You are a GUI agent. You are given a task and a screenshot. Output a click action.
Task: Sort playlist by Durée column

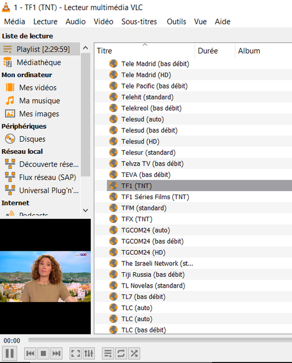pyautogui.click(x=215, y=50)
